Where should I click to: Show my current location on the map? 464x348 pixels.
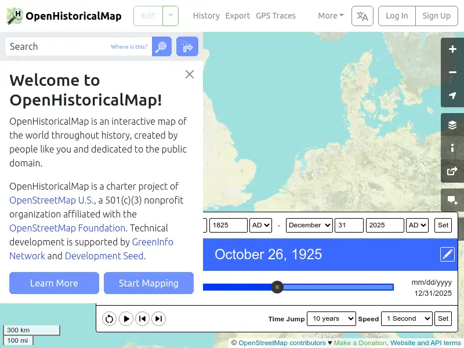click(x=452, y=96)
